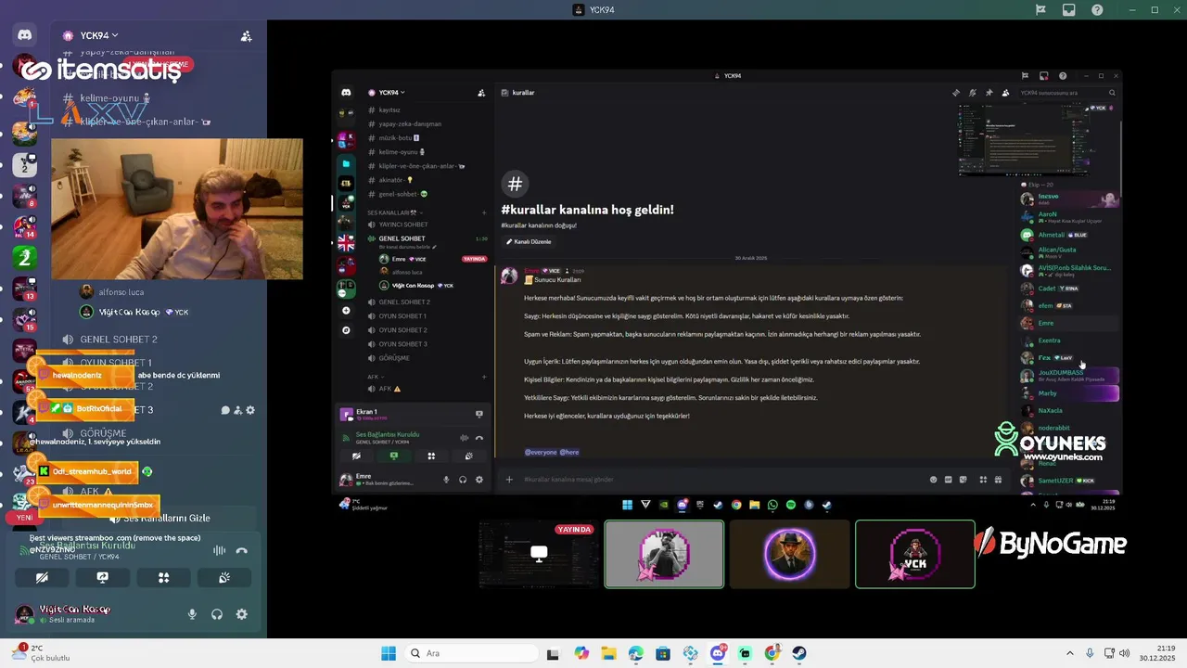Toggle notification mute in streamed channel header

(972, 93)
